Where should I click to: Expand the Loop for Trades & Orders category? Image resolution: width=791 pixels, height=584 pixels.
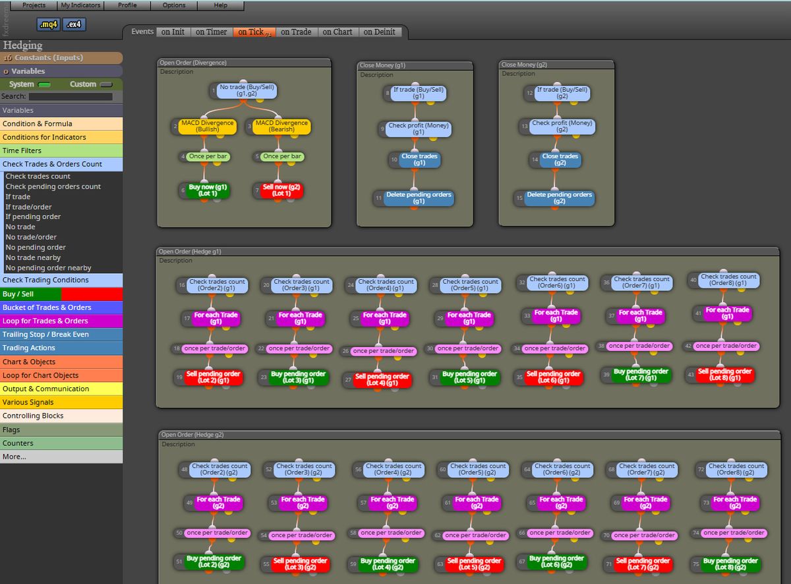[x=61, y=321]
